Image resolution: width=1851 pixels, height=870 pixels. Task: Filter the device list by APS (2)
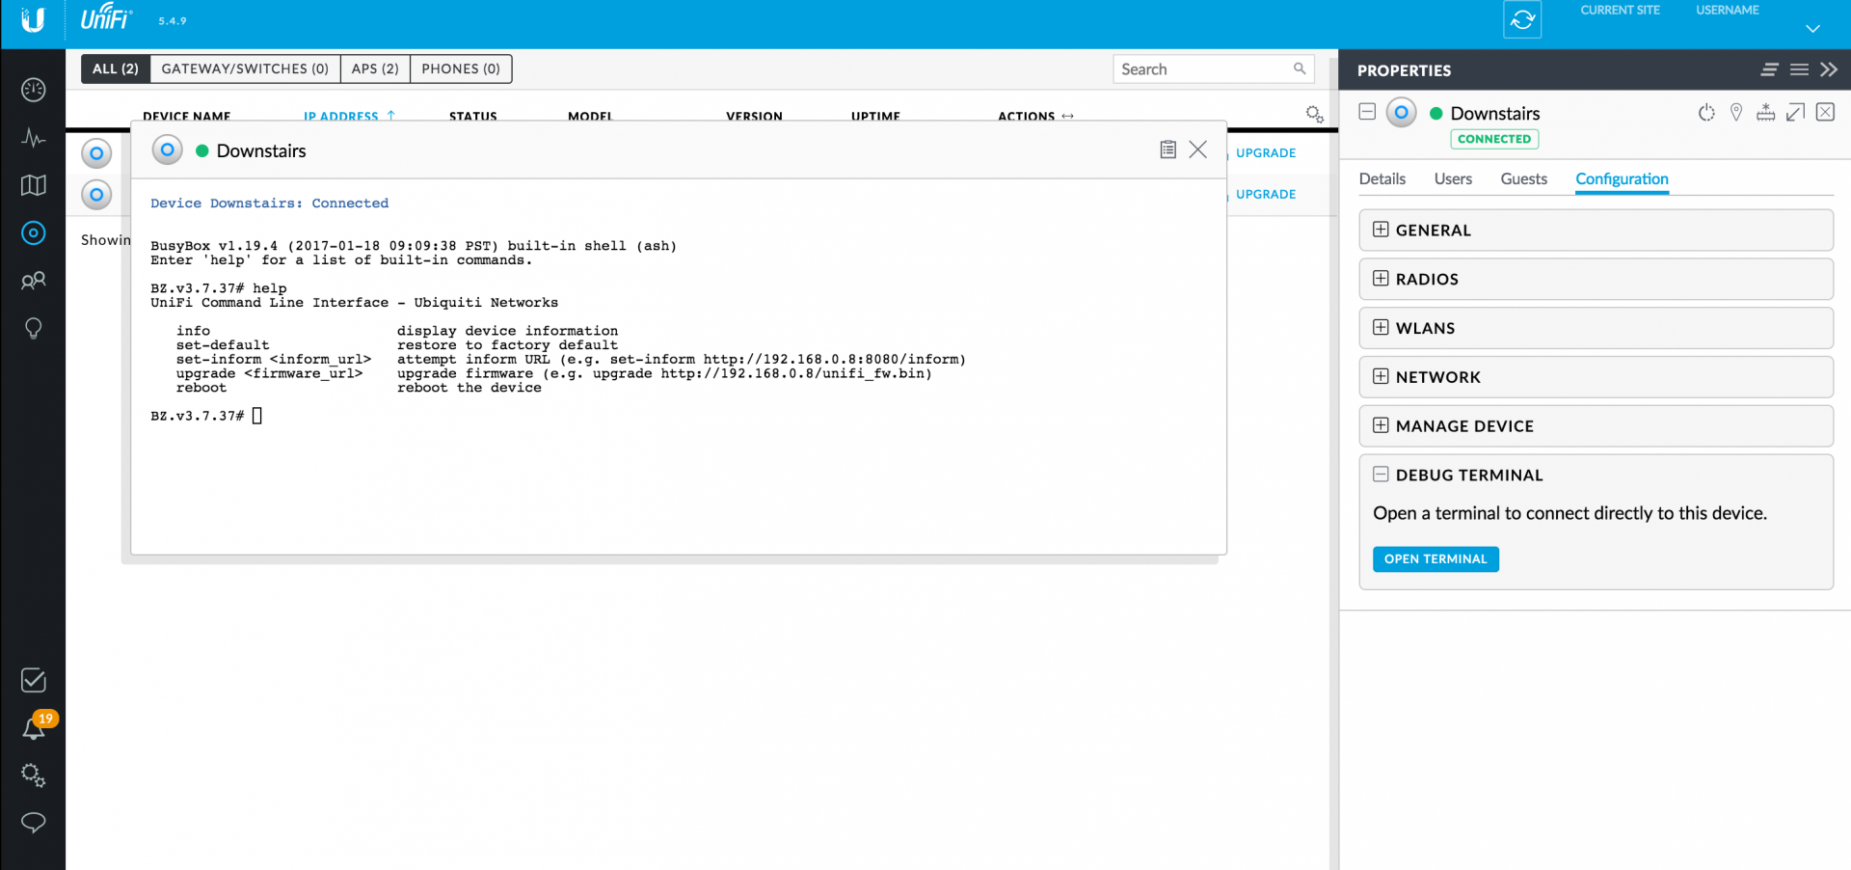click(x=375, y=69)
